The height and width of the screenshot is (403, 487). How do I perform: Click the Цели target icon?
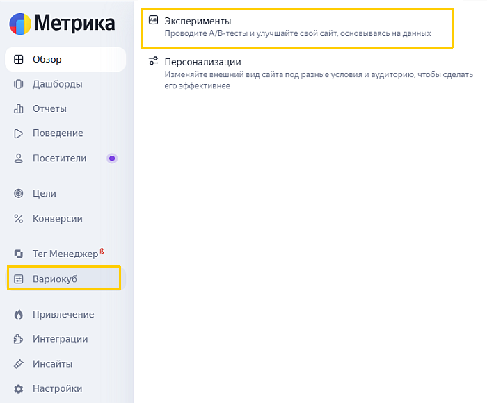click(19, 194)
